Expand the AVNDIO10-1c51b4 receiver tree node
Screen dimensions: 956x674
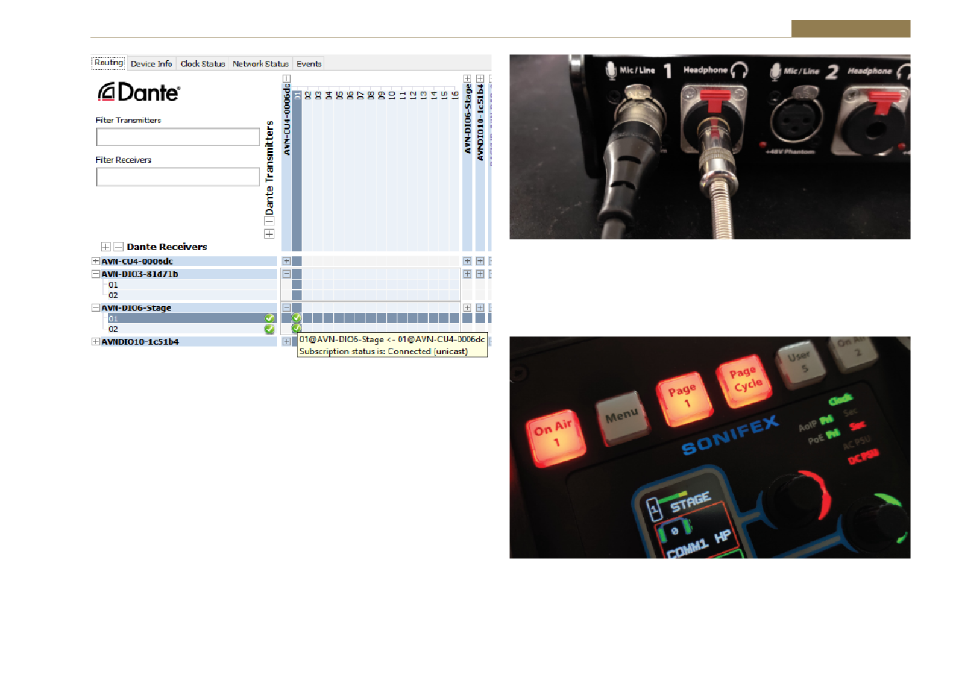tap(95, 341)
